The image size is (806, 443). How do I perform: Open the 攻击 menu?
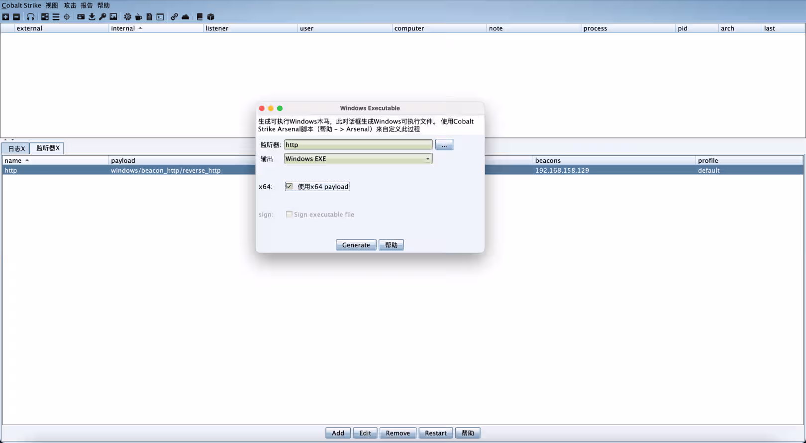click(70, 5)
